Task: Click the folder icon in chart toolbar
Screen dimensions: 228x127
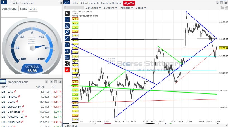Action: coord(222,8)
